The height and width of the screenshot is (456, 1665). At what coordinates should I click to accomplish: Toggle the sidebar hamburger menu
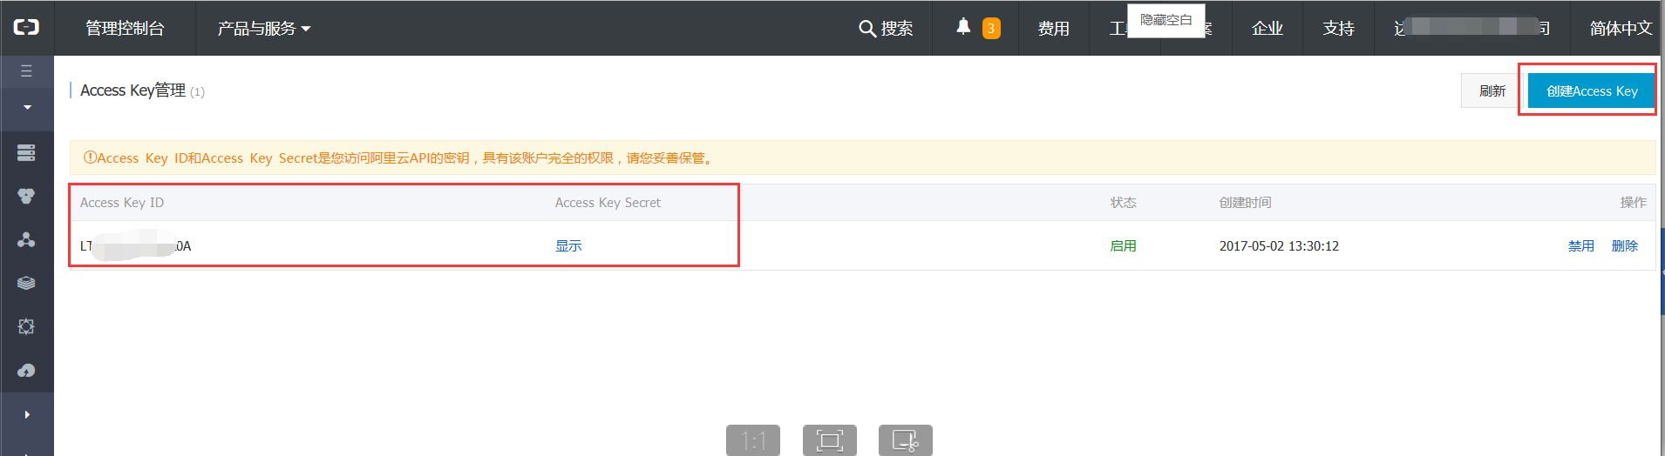(x=26, y=71)
